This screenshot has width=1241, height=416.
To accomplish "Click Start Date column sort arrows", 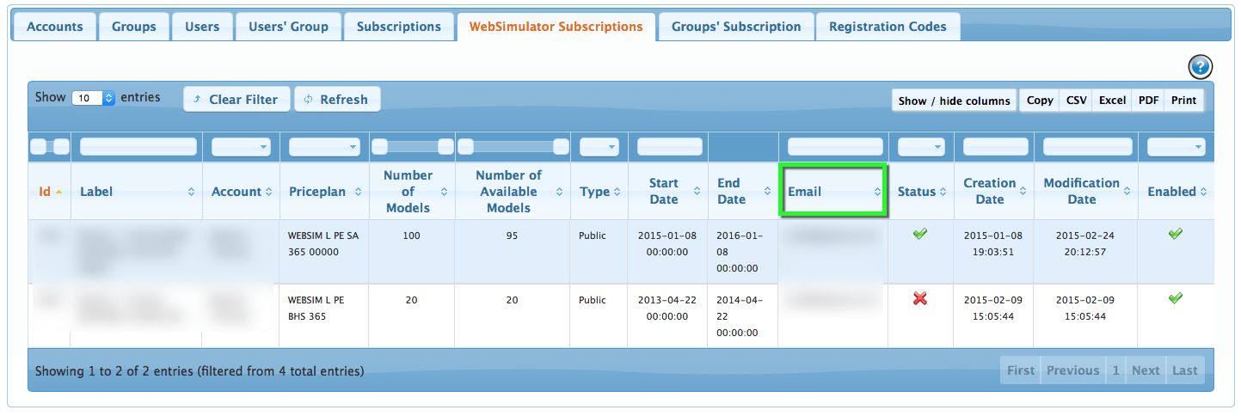I will [x=696, y=192].
